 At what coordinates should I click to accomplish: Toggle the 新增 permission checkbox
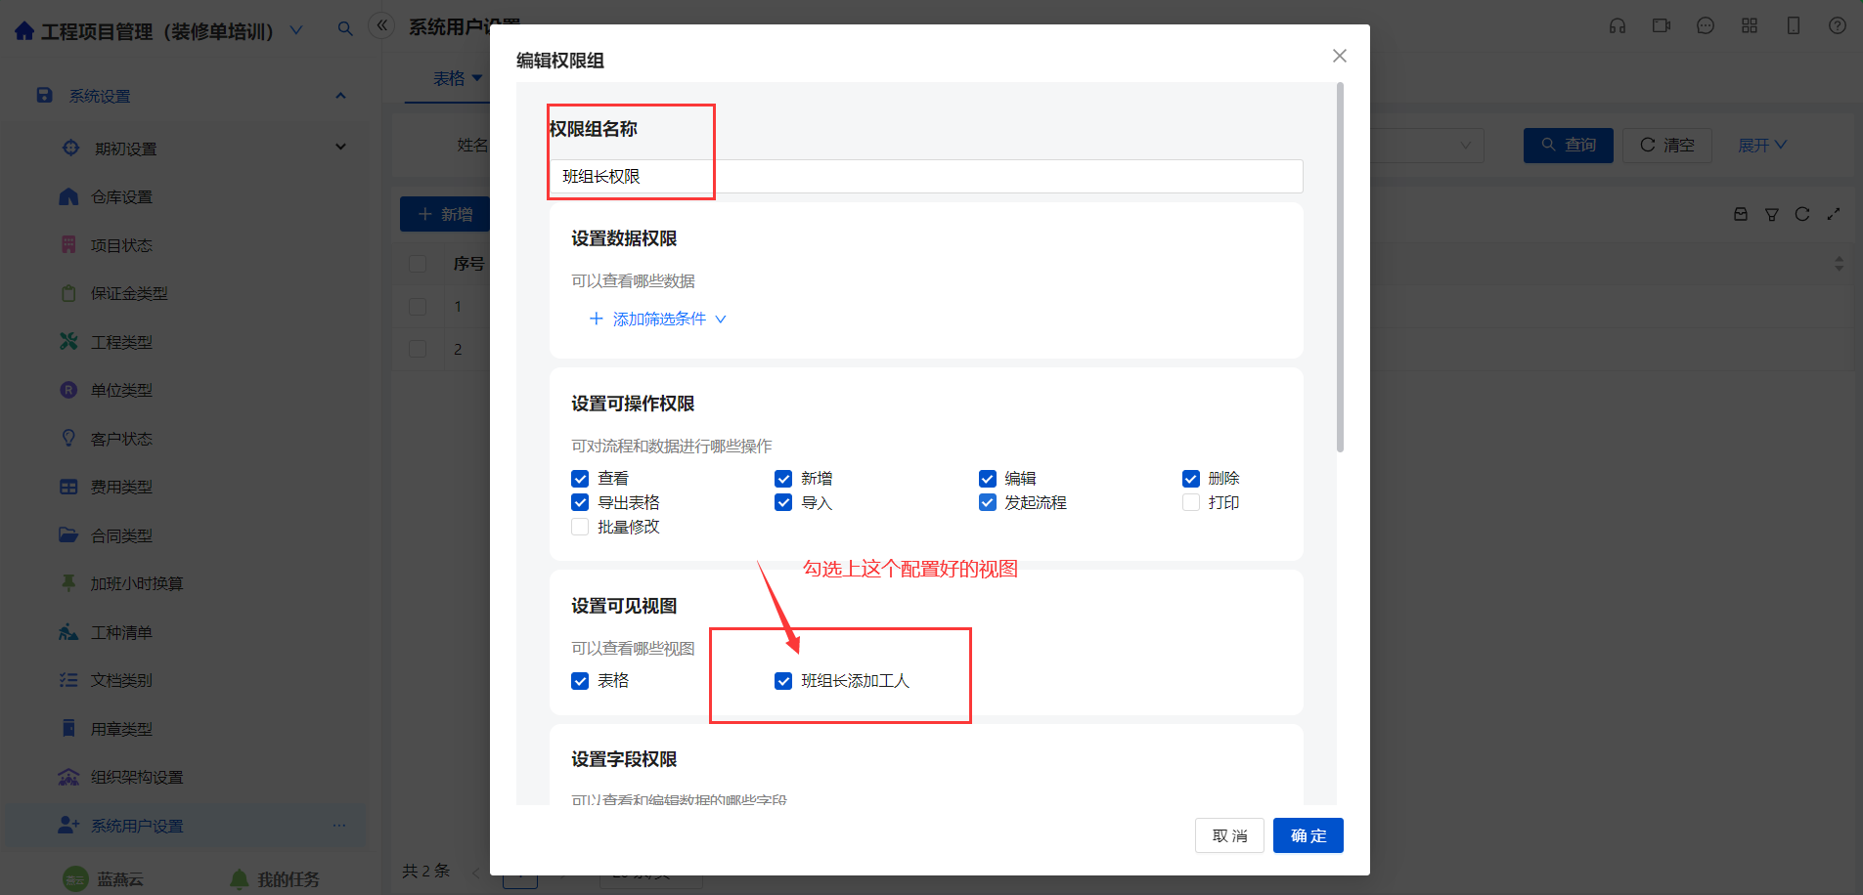(783, 479)
